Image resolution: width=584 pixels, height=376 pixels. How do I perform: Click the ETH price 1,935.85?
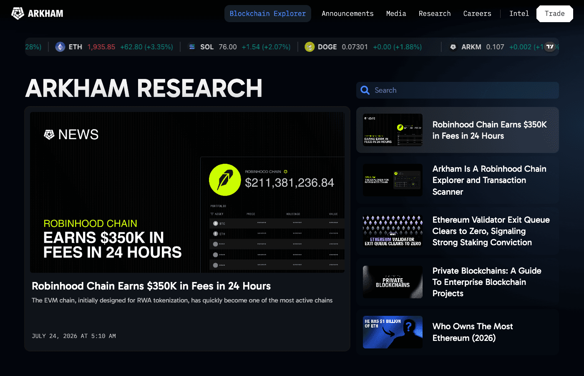click(101, 47)
